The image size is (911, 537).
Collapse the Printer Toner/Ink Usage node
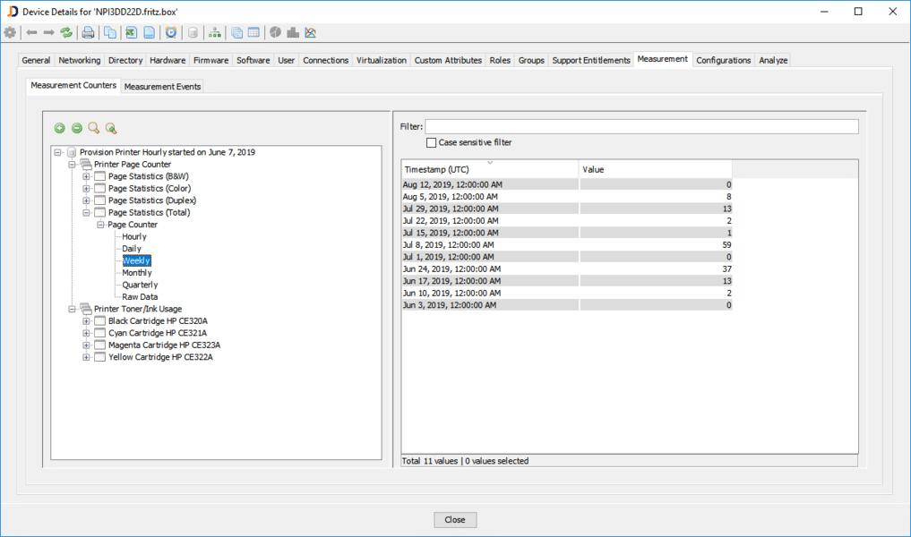pyautogui.click(x=73, y=309)
